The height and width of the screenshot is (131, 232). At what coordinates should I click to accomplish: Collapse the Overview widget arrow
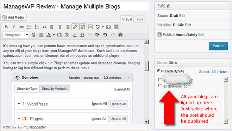(x=129, y=77)
